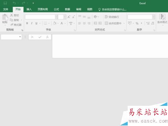Click the 复制 copy button
Screen dimensions: 168x126
click(14, 20)
